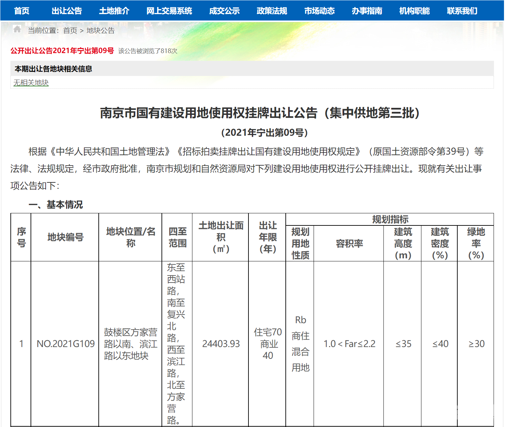View the 成交公示 section
The width and height of the screenshot is (505, 427).
[224, 10]
